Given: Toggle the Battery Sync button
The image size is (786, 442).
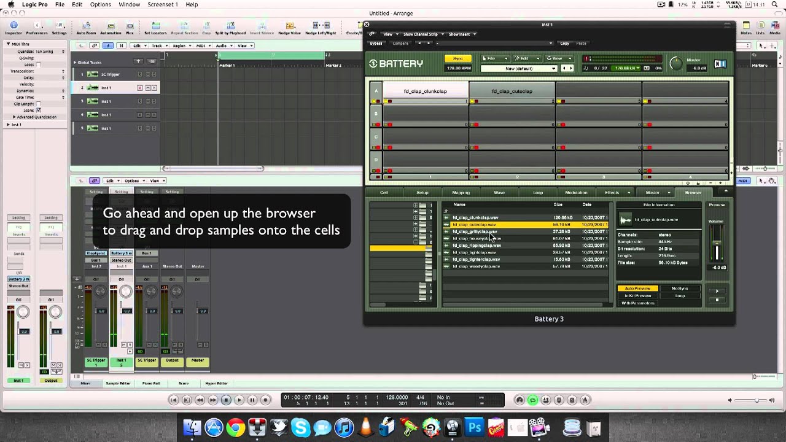Looking at the screenshot, I should coord(457,59).
